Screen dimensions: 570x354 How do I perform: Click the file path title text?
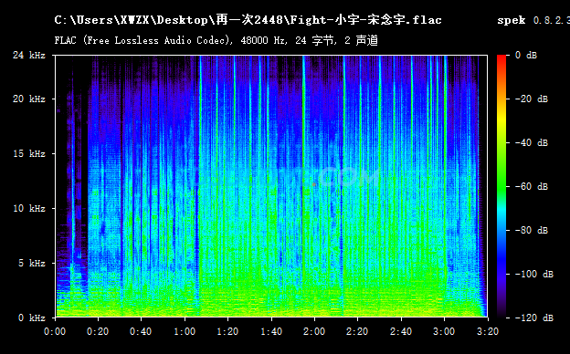coord(248,20)
